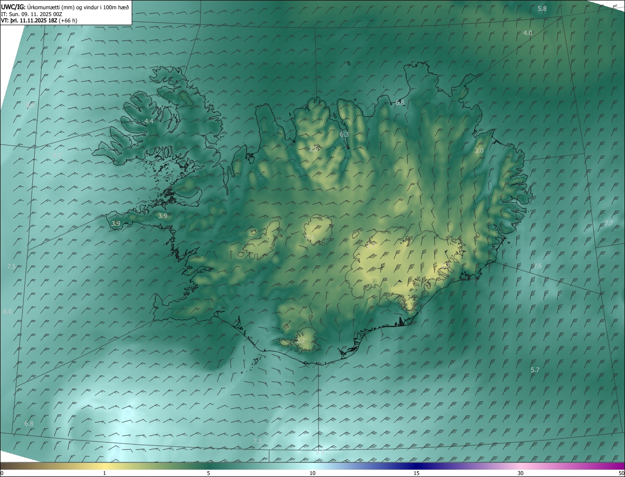Select the 9.9 value label
The height and width of the screenshot is (477, 625).
(x=320, y=453)
